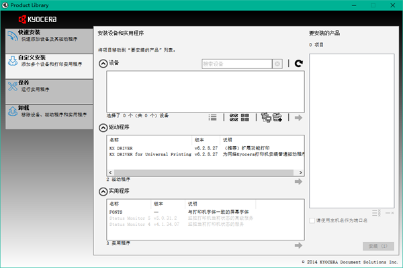This screenshot has width=403, height=268.
Task: Minimize the Product Library window
Action: [354, 5]
